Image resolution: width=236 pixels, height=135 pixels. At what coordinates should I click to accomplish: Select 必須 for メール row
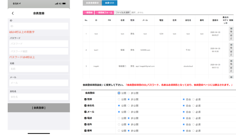(x=193, y=112)
